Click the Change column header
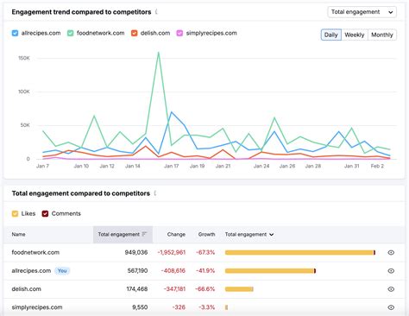The width and height of the screenshot is (409, 316). 176,234
